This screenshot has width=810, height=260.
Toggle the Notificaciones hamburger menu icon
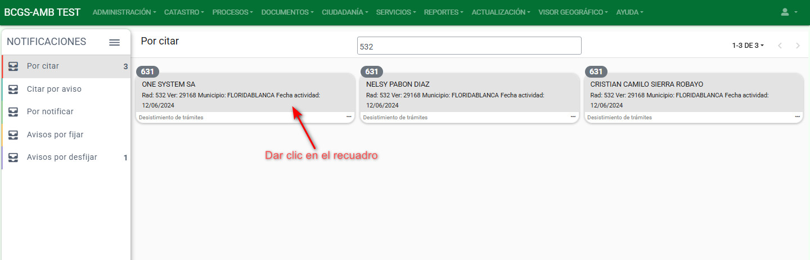pyautogui.click(x=114, y=42)
